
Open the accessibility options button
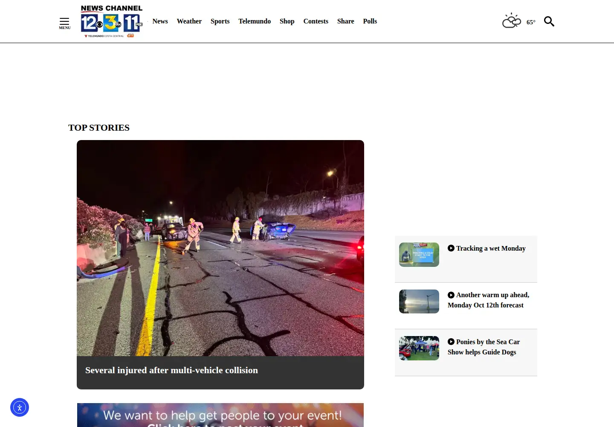(20, 407)
